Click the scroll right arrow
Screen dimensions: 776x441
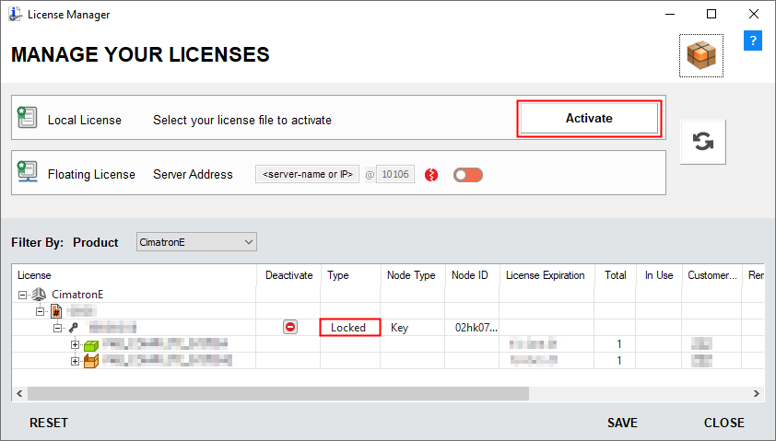[757, 393]
